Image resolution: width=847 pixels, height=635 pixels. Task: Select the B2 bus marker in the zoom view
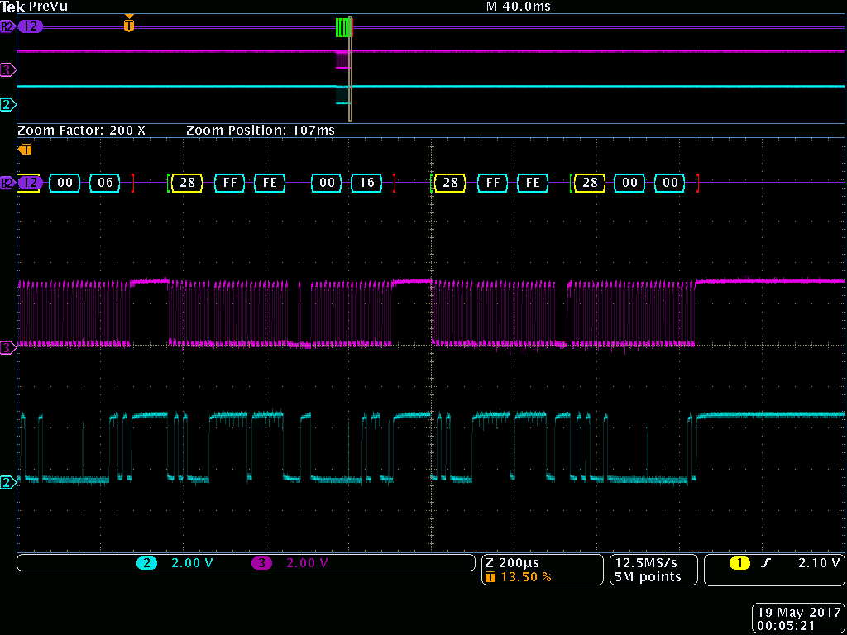(x=7, y=183)
